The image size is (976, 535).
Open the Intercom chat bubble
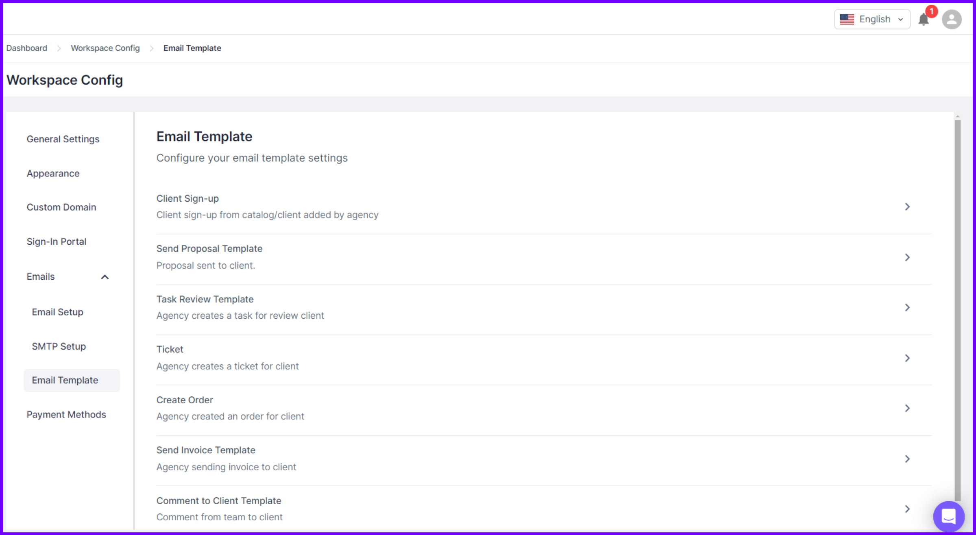[x=948, y=516]
